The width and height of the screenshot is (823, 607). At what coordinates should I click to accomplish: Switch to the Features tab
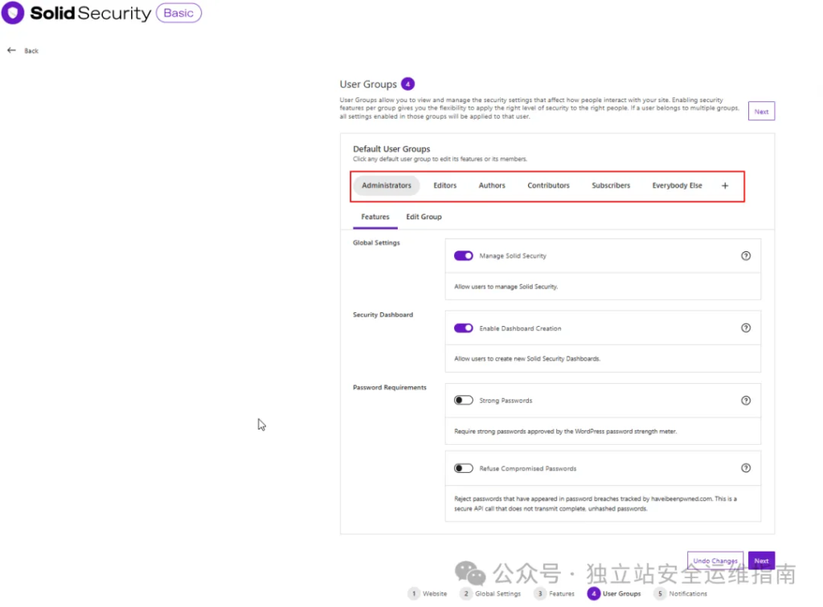(375, 217)
